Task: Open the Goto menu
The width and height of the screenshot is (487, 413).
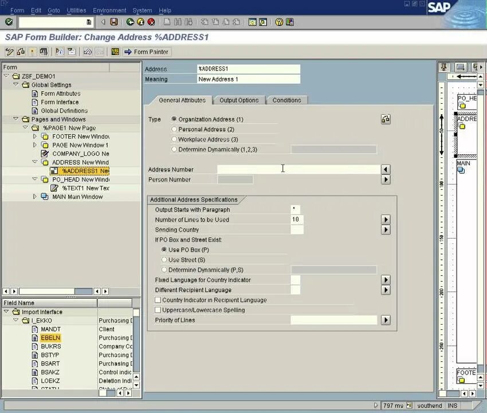Action: pyautogui.click(x=54, y=10)
